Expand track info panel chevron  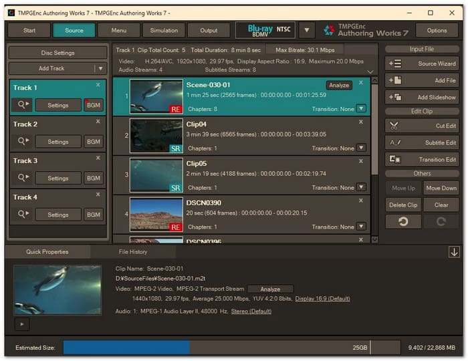pos(370,72)
